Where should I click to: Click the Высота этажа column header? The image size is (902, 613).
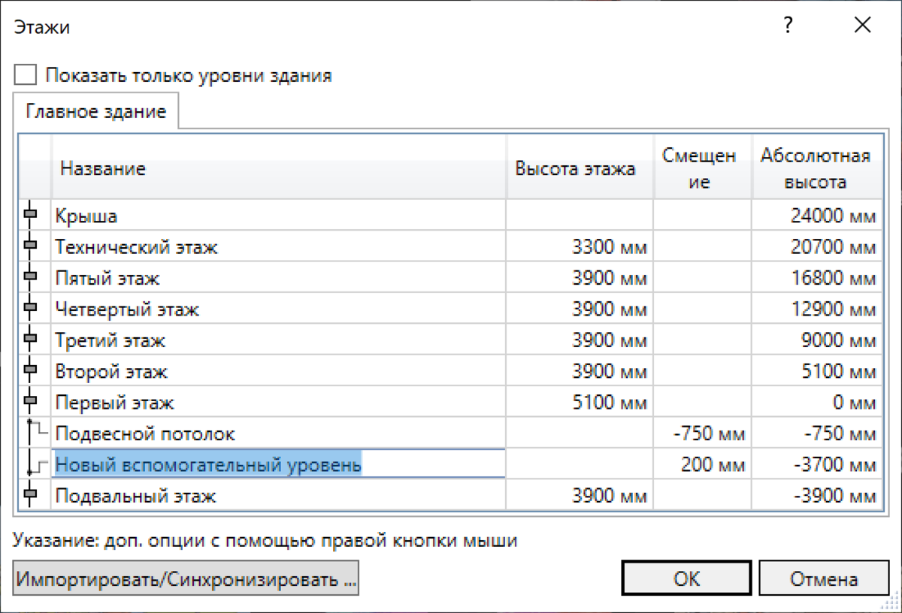click(580, 168)
